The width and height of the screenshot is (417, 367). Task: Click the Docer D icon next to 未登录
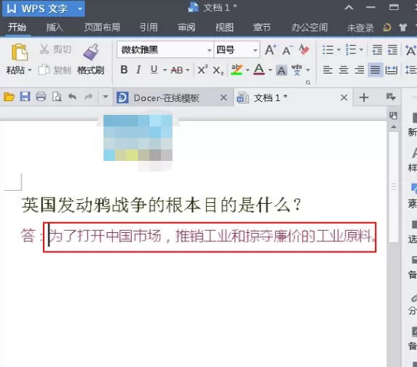387,28
